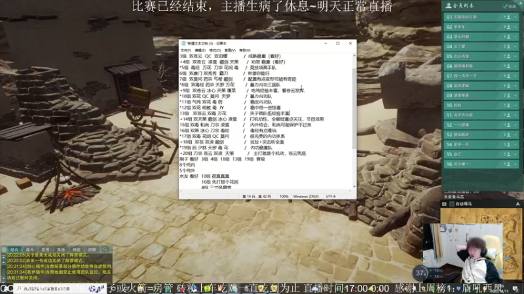Click 'UTF-8' in Notepad status bar
524x294 pixels.
[331, 197]
